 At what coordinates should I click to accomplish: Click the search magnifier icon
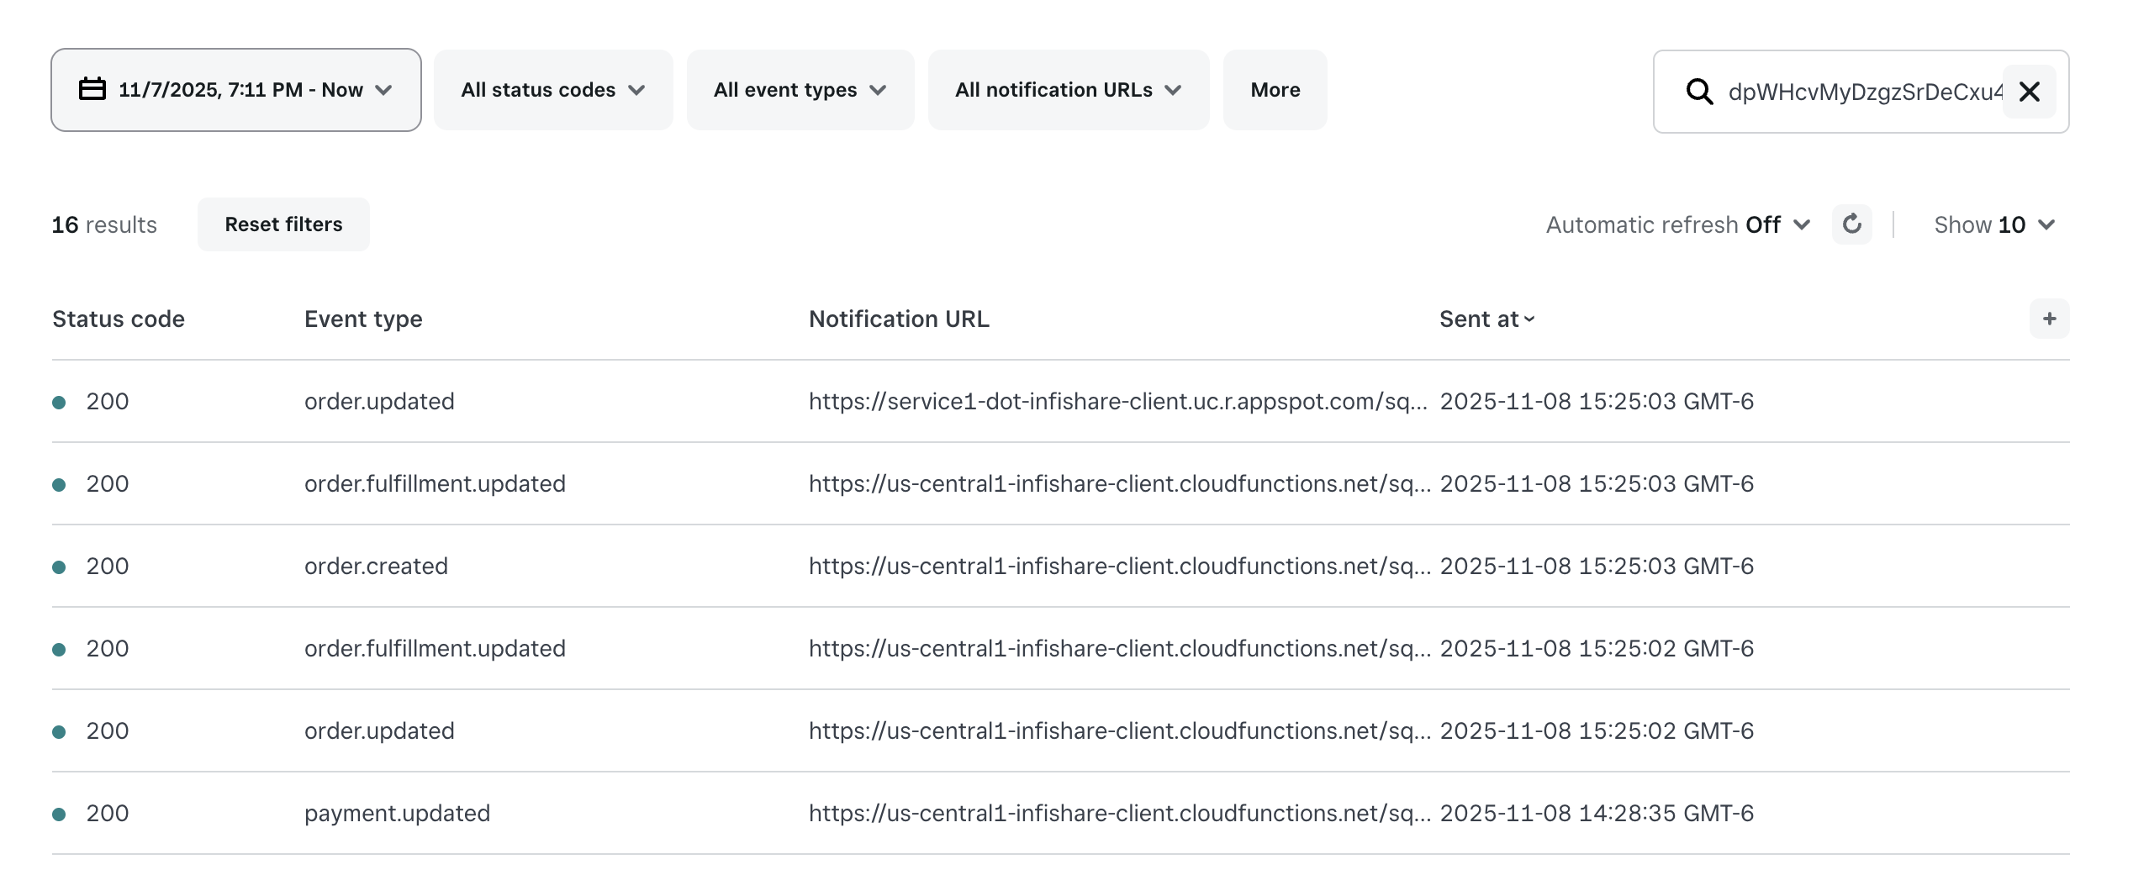coord(1699,92)
